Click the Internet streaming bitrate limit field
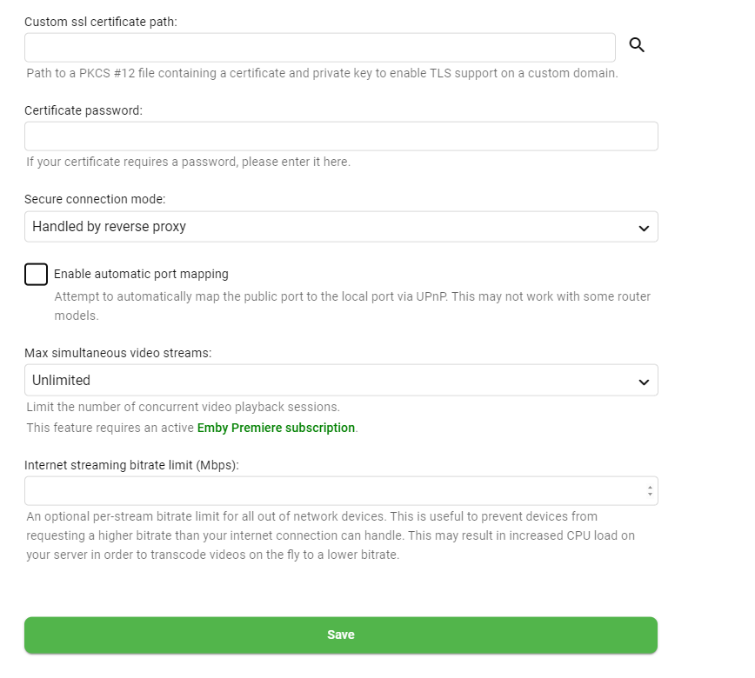The width and height of the screenshot is (755, 678). click(x=331, y=491)
